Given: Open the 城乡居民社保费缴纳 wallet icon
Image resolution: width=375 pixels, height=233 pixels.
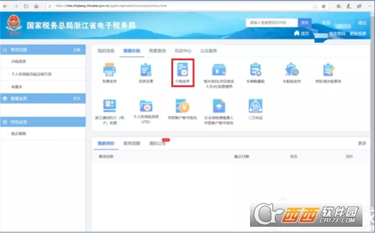Looking at the screenshot, I should pyautogui.click(x=219, y=69).
